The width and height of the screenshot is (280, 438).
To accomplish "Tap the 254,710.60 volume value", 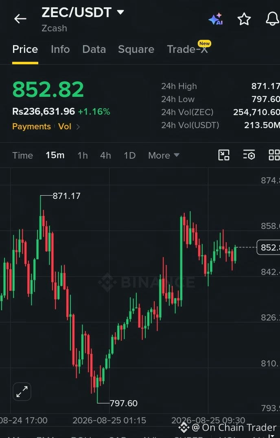I will [256, 112].
